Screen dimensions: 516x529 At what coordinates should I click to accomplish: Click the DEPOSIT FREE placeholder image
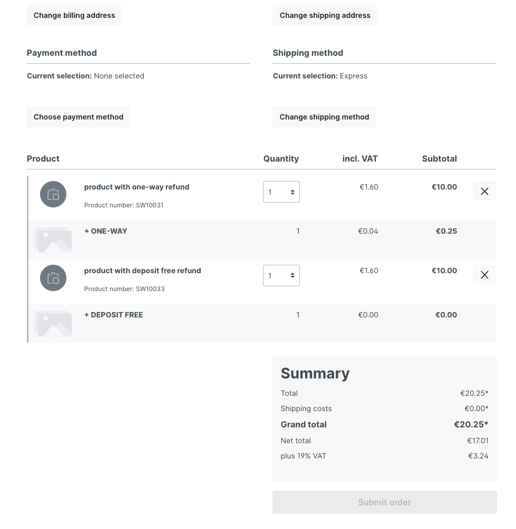click(53, 323)
